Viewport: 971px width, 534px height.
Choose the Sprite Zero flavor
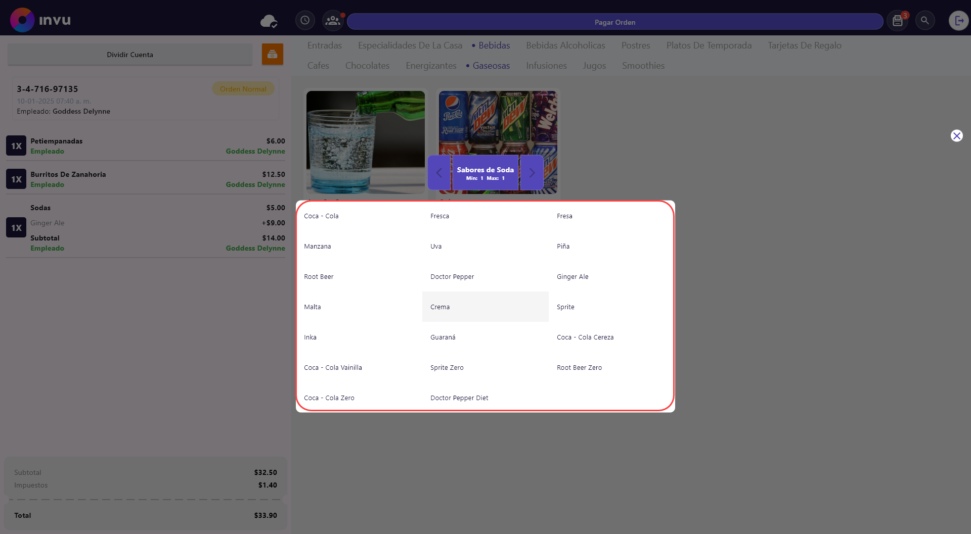[x=485, y=367]
